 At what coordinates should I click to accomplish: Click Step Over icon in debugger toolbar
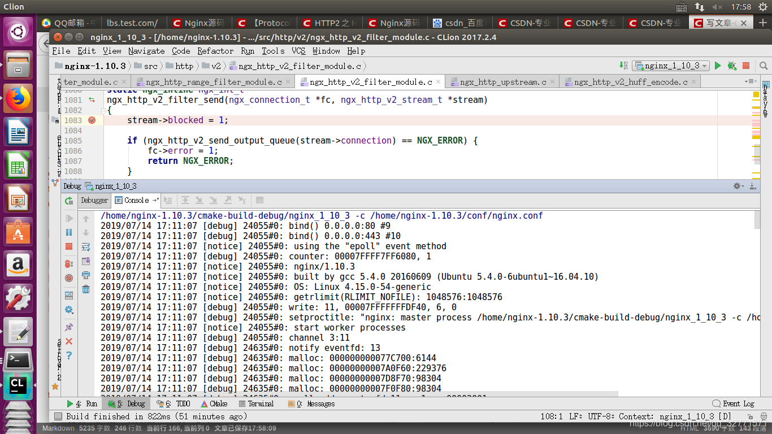pyautogui.click(x=185, y=200)
